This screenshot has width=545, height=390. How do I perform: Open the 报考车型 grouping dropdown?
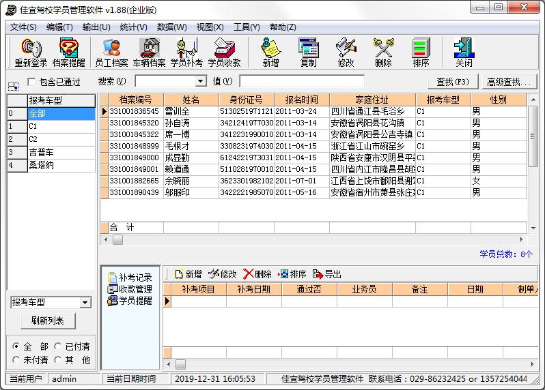[85, 303]
